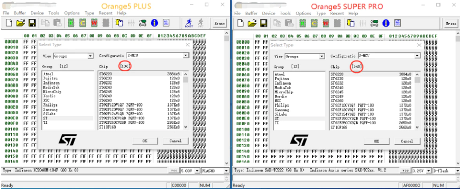This screenshot has height=190, width=461.
Task: Click new blank file icon in Orange5 SUPER PRO toolbar
Action: click(x=240, y=23)
